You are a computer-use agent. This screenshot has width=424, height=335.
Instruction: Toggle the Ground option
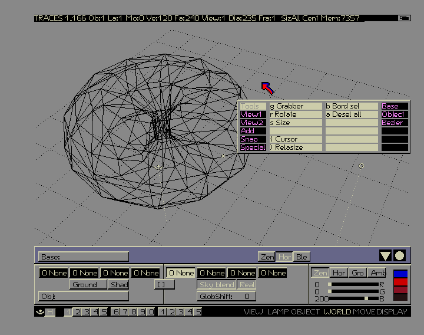tap(88, 285)
